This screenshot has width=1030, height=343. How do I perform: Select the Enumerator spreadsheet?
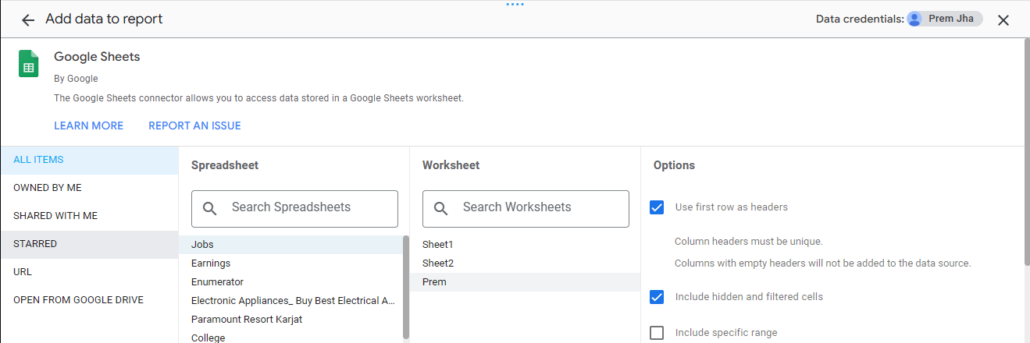click(290, 282)
